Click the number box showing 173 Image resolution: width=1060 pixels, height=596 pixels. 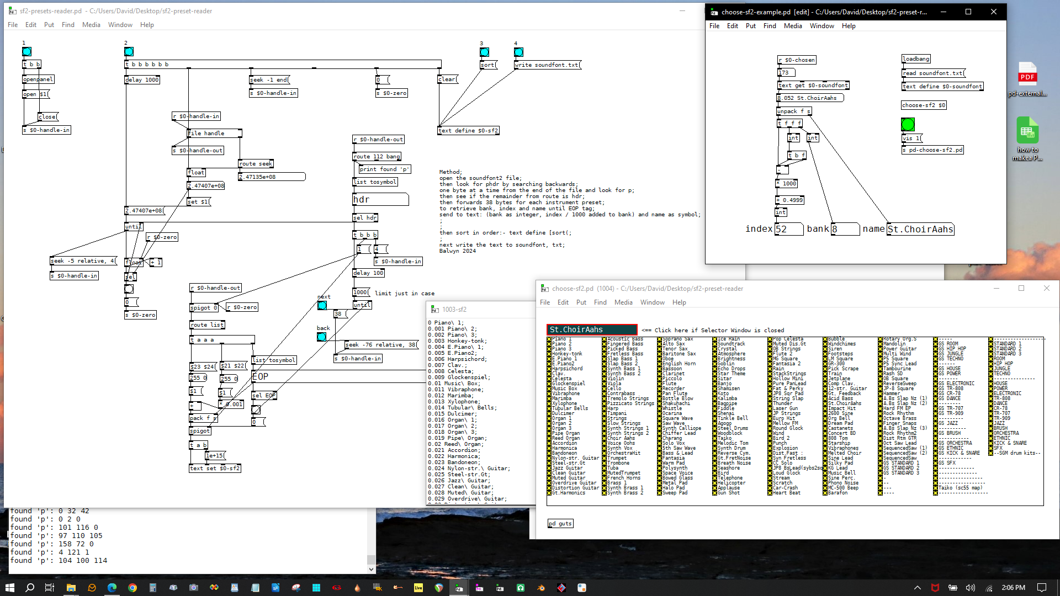click(786, 73)
